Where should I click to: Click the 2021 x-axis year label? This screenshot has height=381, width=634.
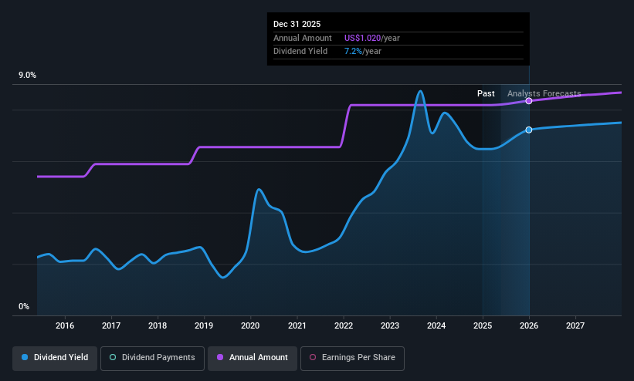pos(297,325)
